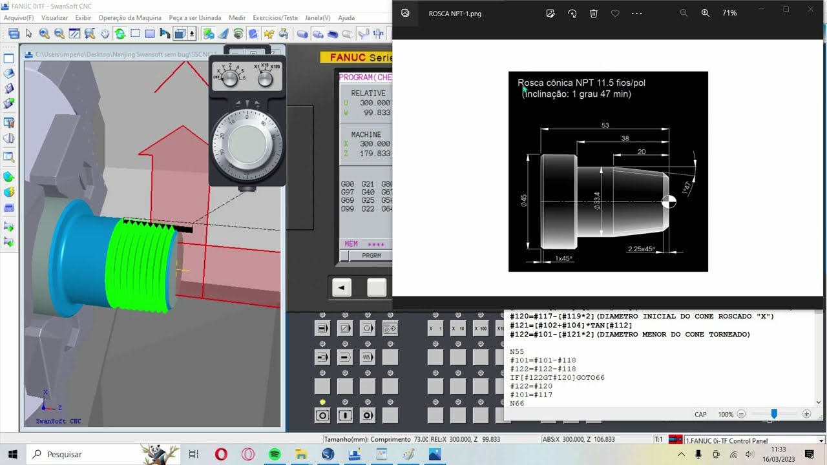Click the auto mode button in top panel row
This screenshot has width=827, height=465.
(322, 328)
